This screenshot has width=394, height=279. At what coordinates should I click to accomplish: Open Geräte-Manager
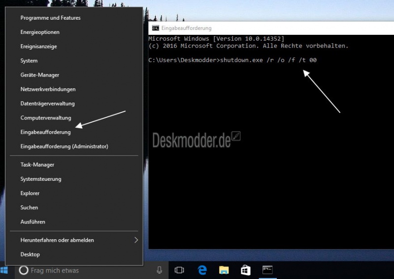pos(74,75)
